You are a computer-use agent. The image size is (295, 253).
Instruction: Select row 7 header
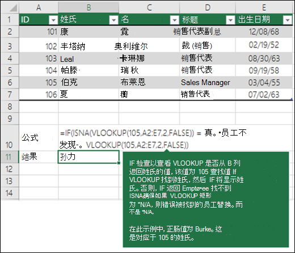(10, 94)
